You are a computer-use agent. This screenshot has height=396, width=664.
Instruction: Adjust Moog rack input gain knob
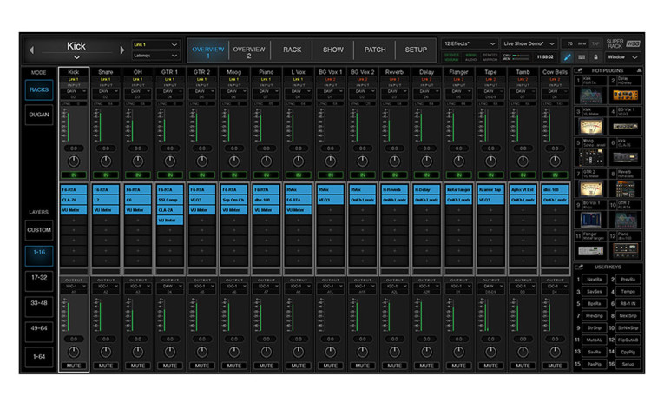click(234, 161)
